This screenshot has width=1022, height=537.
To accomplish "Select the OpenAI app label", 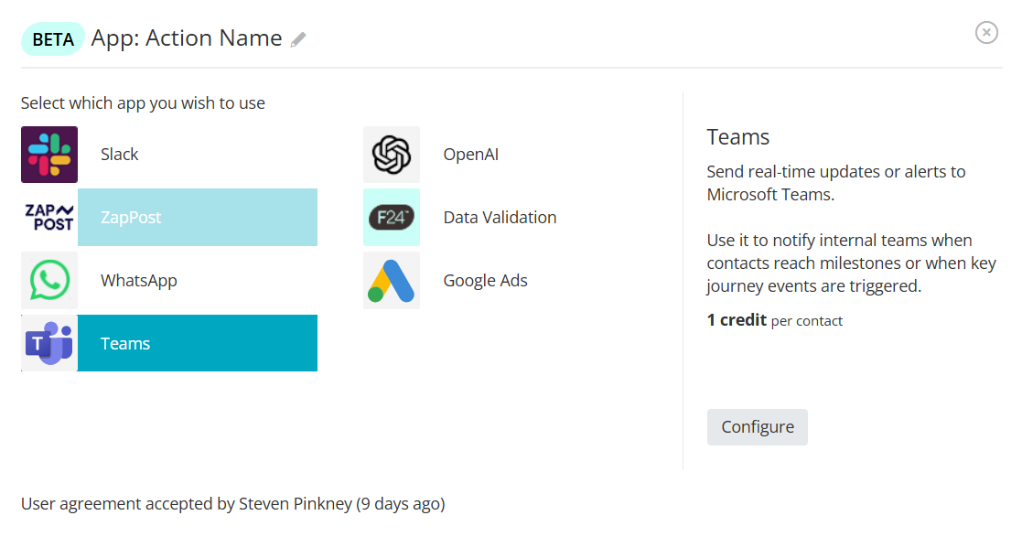I will pos(471,155).
